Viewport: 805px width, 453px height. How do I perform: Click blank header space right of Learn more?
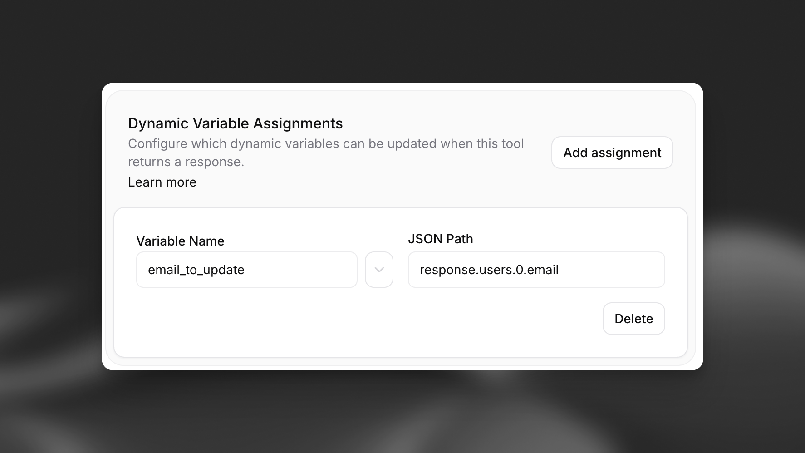coord(363,184)
